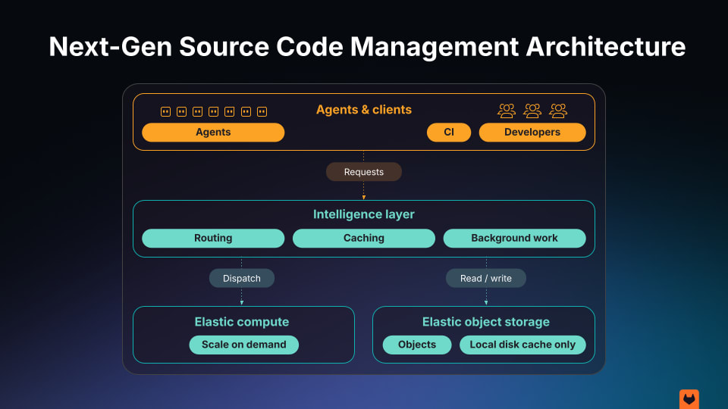Click the Scale on demand pill
This screenshot has height=409, width=728.
(x=243, y=345)
